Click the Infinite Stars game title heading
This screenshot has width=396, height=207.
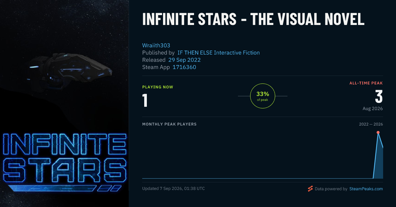pos(253,19)
